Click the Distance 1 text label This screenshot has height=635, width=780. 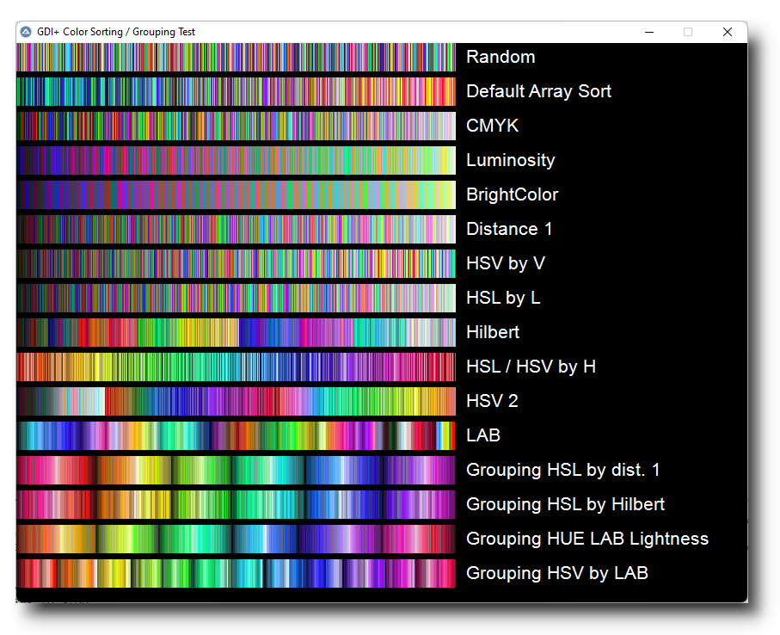coord(509,229)
